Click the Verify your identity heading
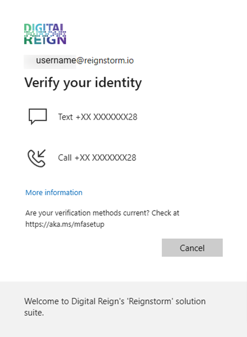 [x=83, y=83]
